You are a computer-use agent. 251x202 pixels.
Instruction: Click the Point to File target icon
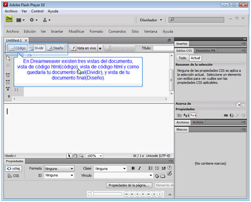(x=157, y=176)
